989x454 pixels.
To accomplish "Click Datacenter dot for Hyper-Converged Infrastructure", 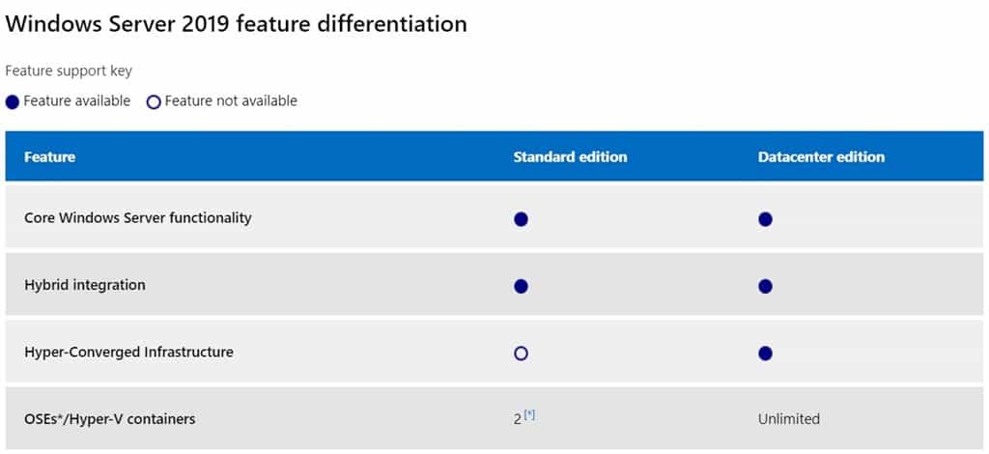I will click(x=766, y=354).
